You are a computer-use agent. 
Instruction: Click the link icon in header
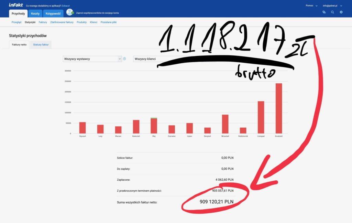pyautogui.click(x=324, y=12)
